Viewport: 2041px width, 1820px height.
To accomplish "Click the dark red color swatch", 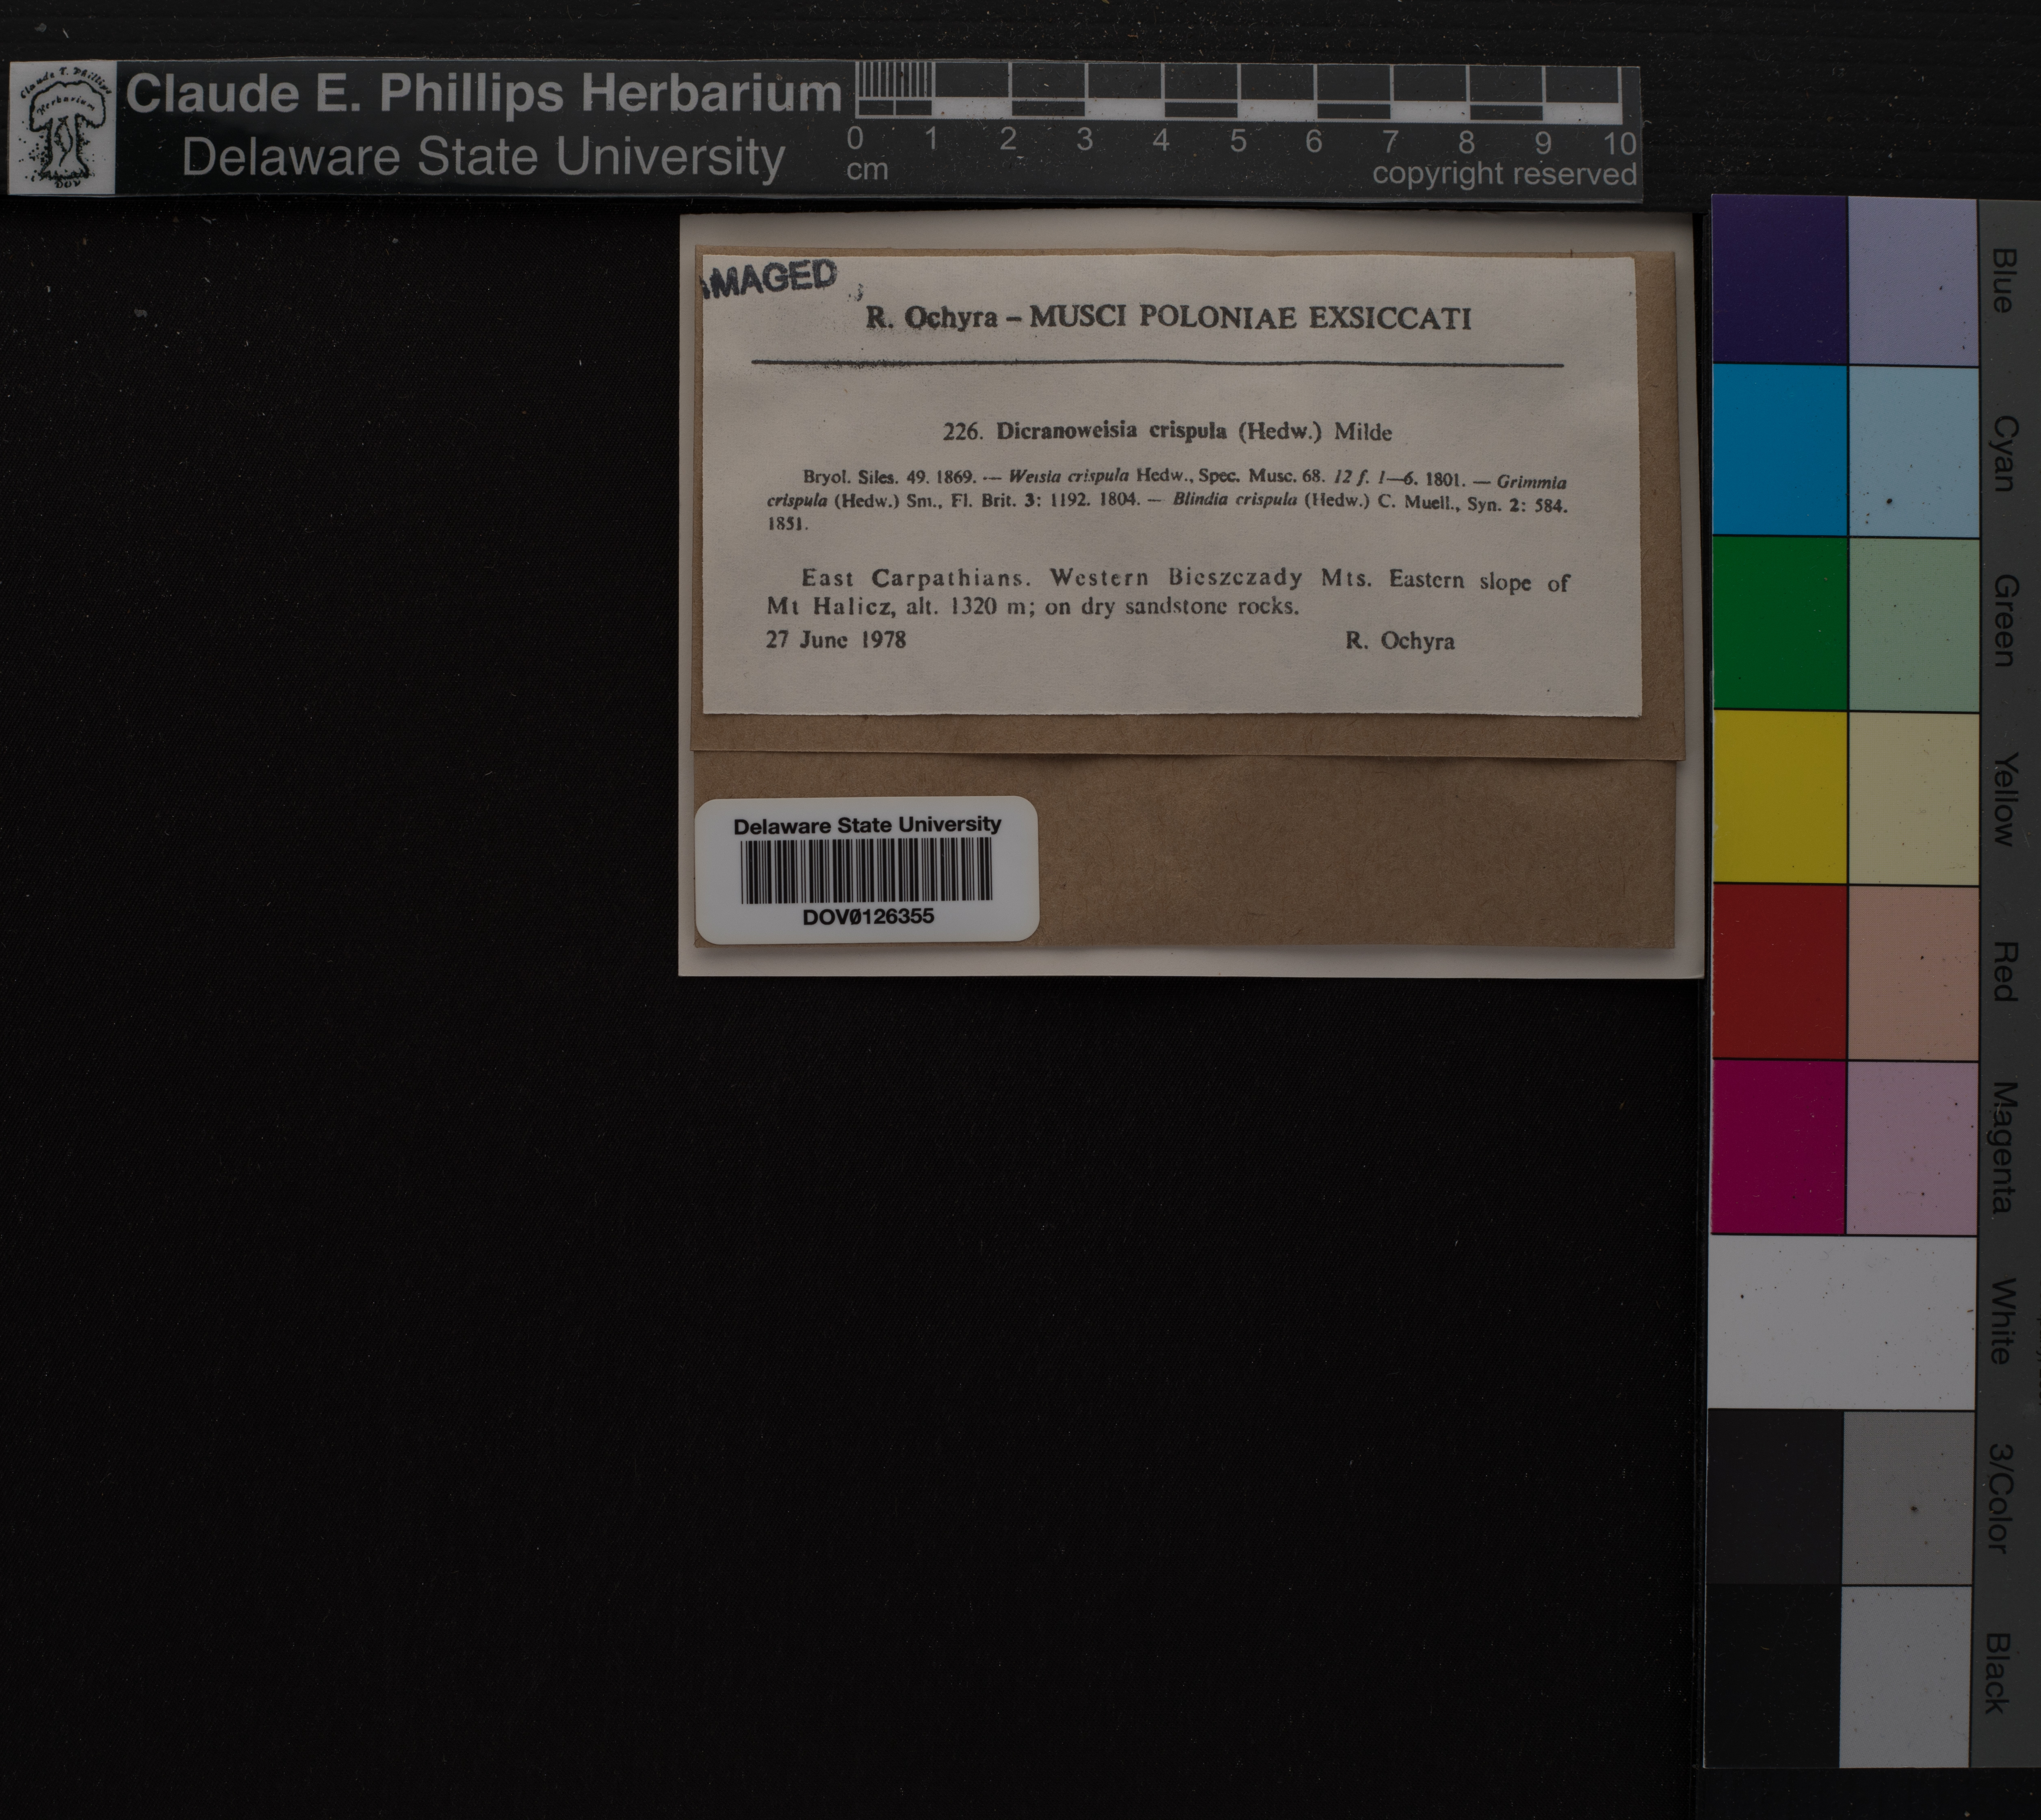I will pyautogui.click(x=1779, y=971).
